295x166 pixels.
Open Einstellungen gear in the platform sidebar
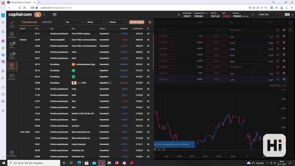point(12,153)
